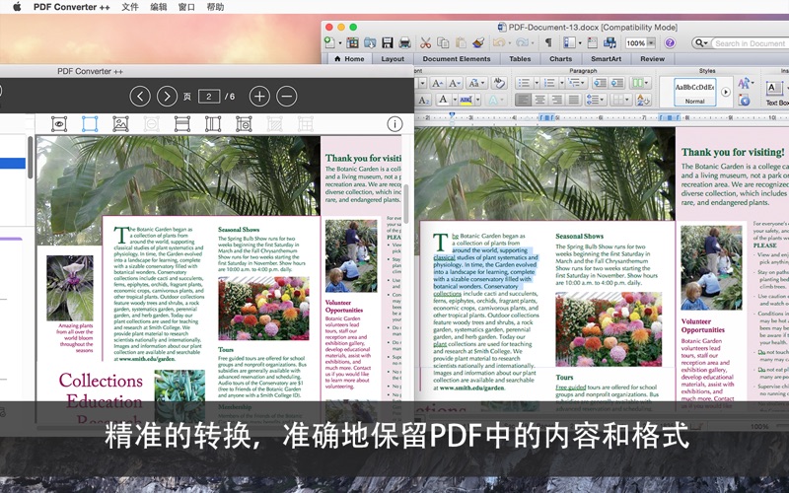Open the SmartArt ribbon tab
This screenshot has width=789, height=493.
[x=606, y=59]
